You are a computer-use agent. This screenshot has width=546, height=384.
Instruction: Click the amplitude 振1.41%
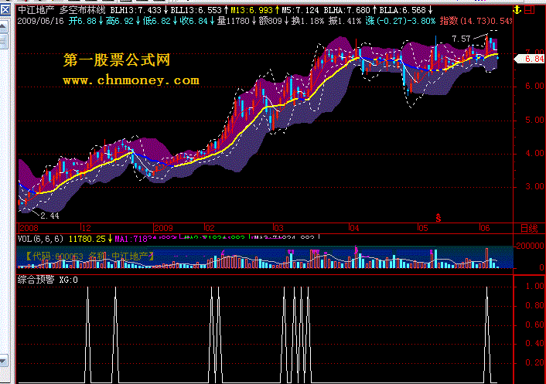coord(345,21)
